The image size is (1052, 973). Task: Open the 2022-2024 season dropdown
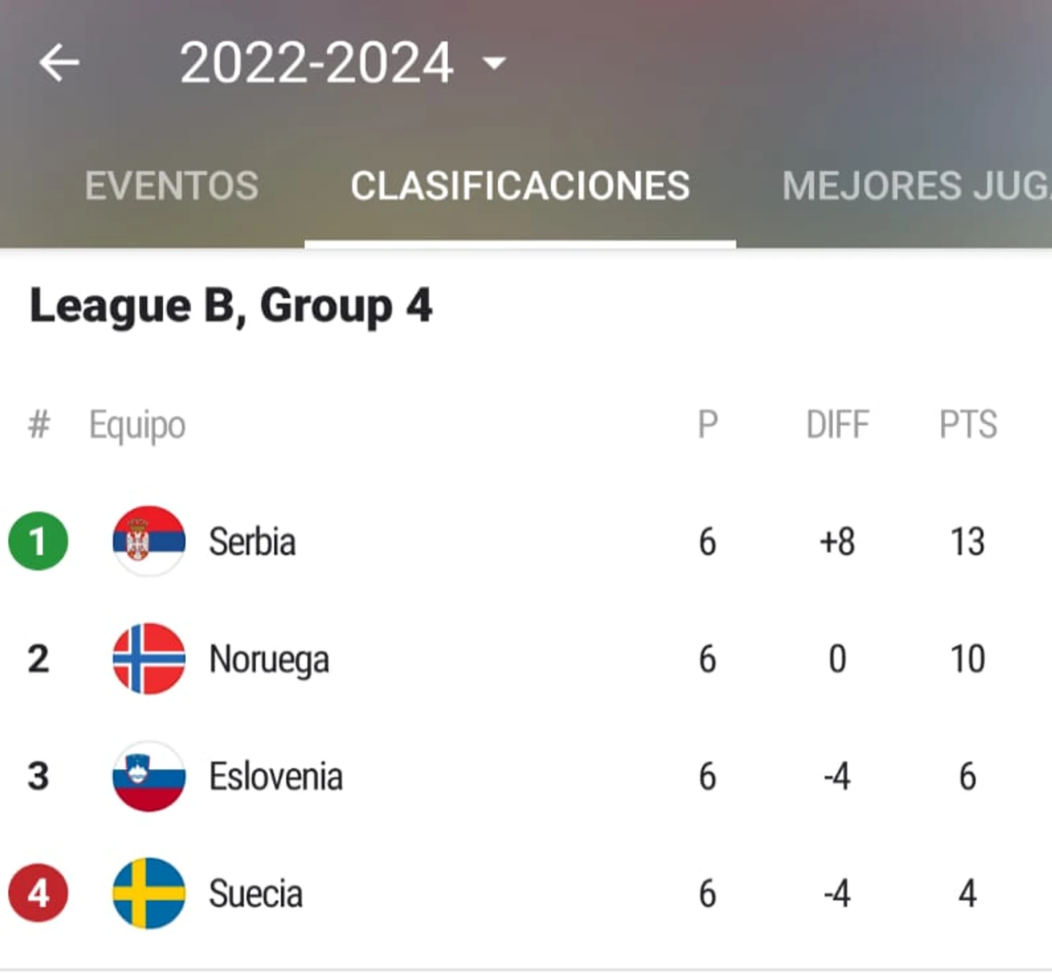494,63
